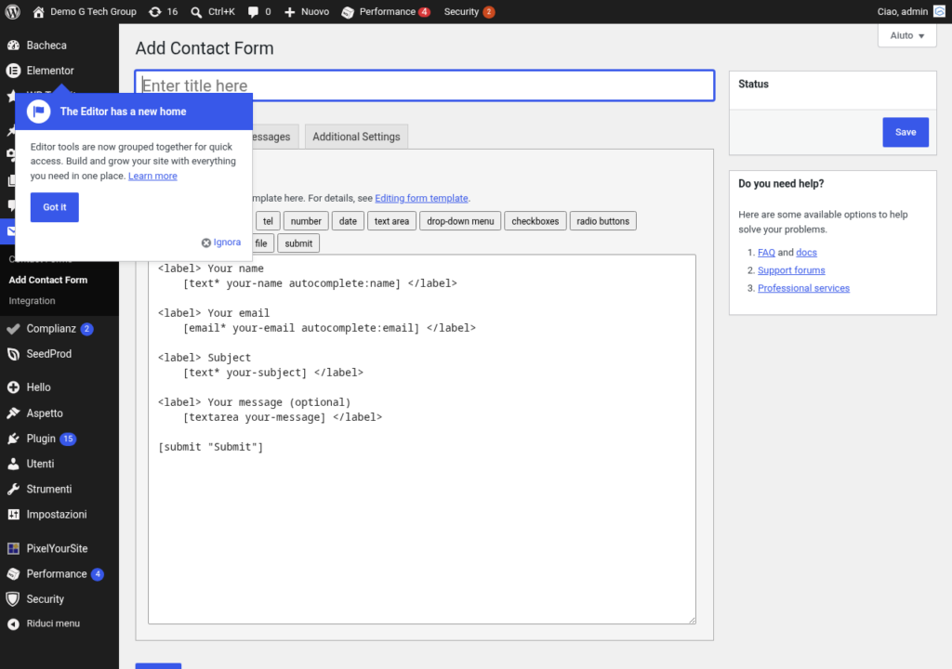The height and width of the screenshot is (669, 952).
Task: Open the Learn more link
Action: point(152,176)
